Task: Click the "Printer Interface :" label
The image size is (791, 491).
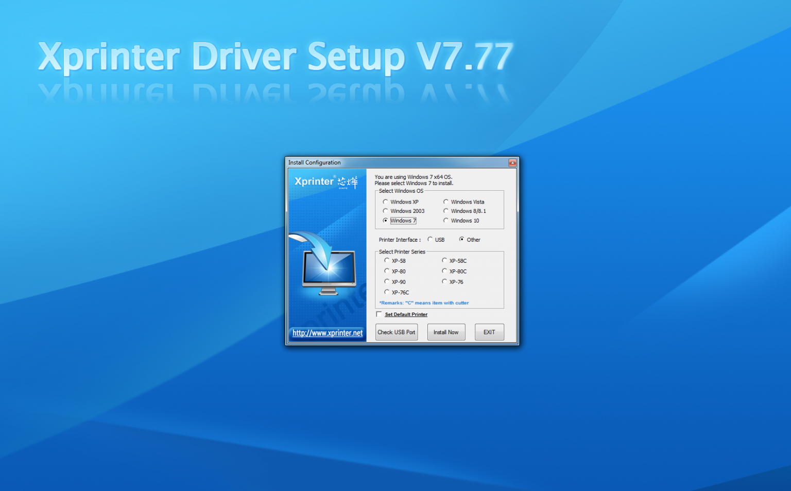Action: tap(400, 240)
